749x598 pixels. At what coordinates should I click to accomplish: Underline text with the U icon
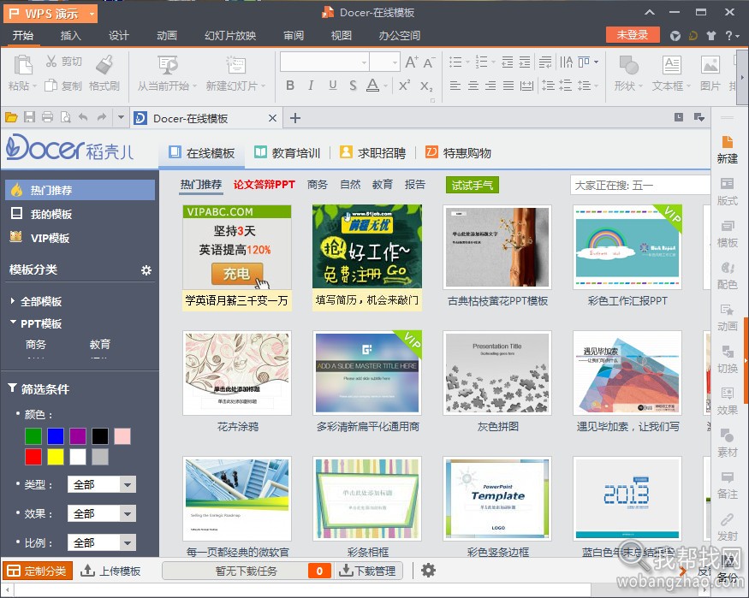pos(333,86)
